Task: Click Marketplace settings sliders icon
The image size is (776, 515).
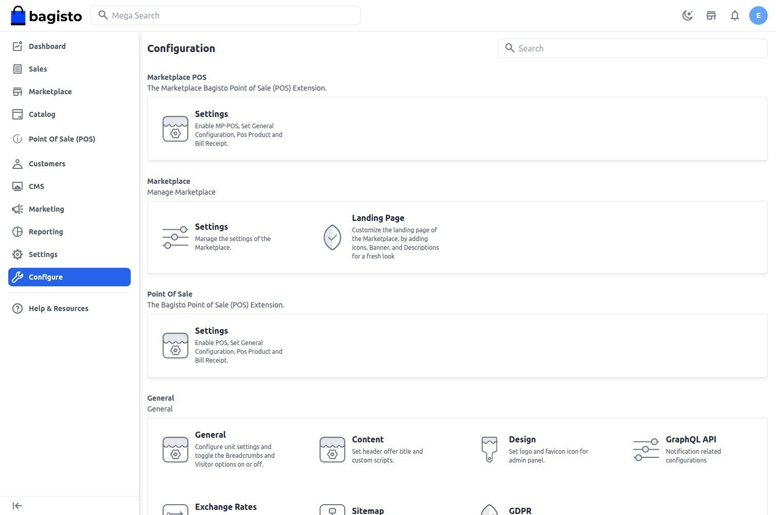Action: (x=175, y=237)
